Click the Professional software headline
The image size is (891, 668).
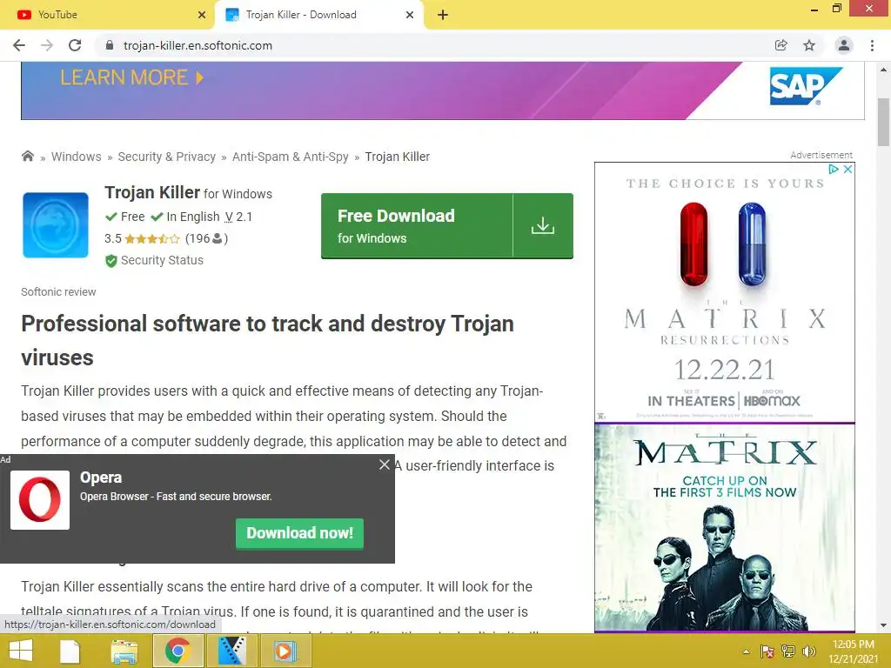point(267,340)
